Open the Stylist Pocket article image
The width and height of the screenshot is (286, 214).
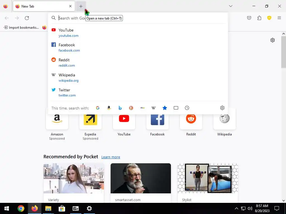click(x=208, y=178)
